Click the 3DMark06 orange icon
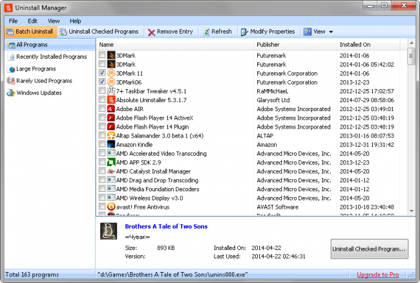 click(x=111, y=82)
